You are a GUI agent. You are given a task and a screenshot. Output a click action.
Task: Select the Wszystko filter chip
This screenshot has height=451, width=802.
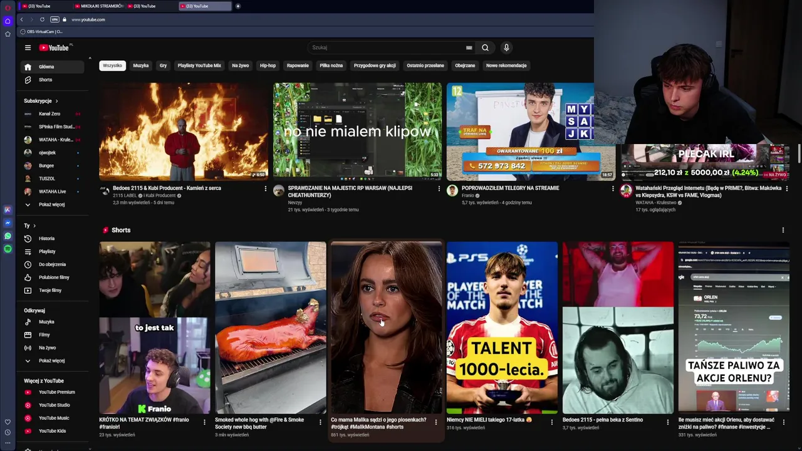[112, 65]
